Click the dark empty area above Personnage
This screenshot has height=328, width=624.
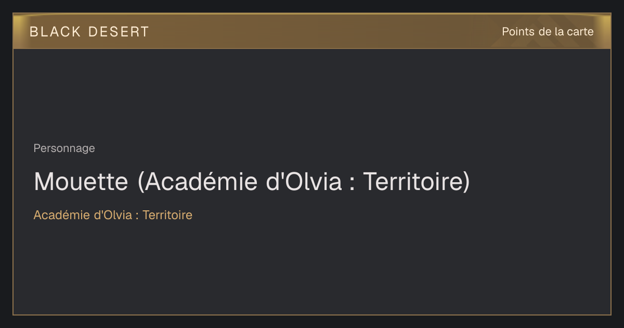tap(312, 94)
